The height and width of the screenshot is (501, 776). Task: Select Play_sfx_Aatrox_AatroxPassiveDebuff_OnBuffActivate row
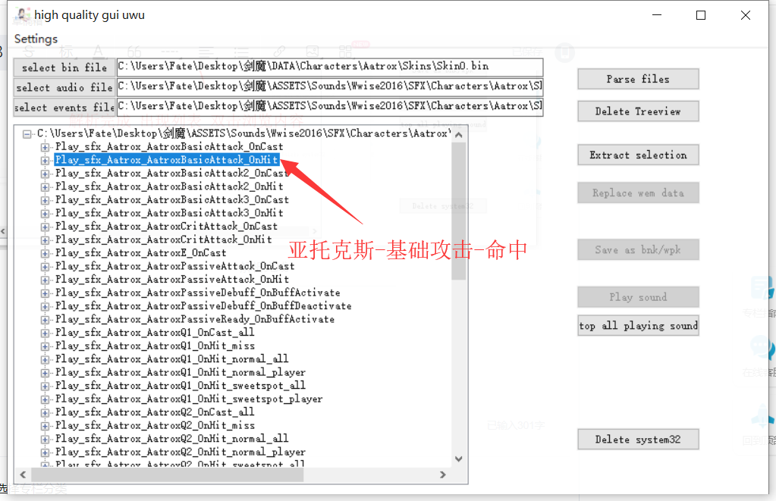tap(197, 293)
